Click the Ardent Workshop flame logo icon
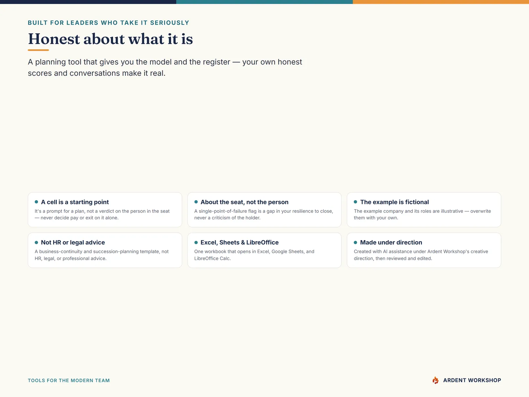 click(x=435, y=380)
